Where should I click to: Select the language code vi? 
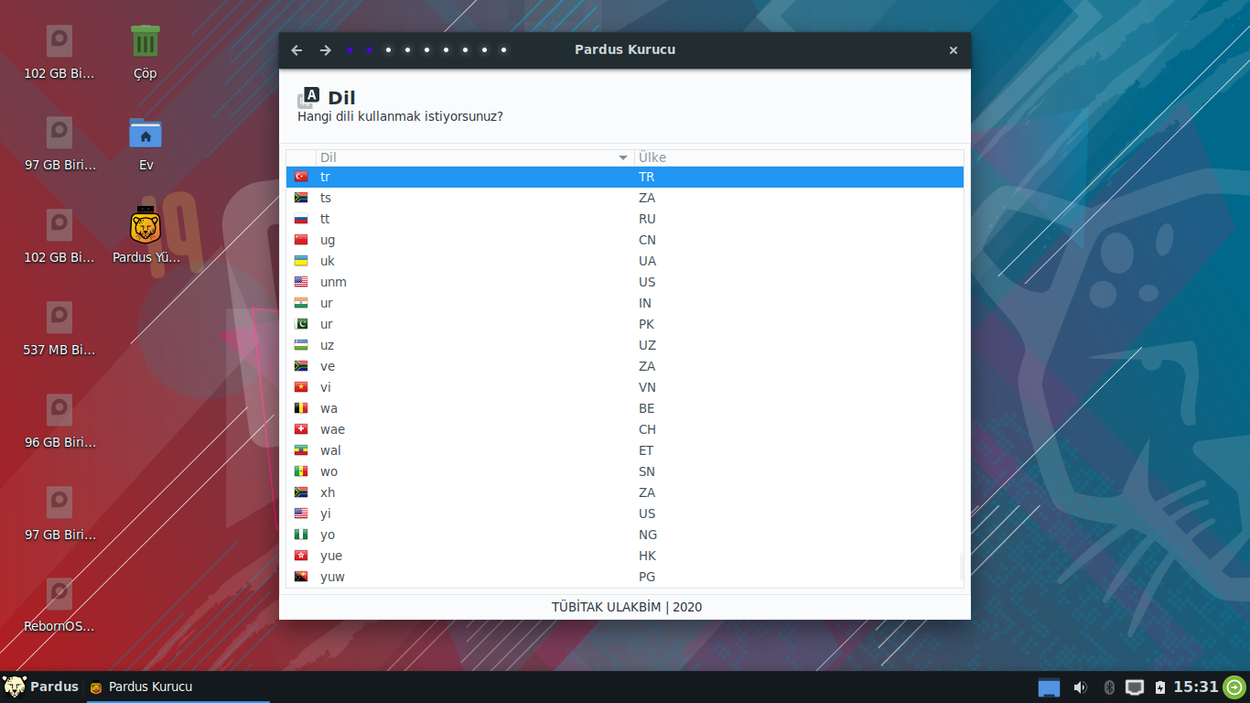pyautogui.click(x=326, y=387)
